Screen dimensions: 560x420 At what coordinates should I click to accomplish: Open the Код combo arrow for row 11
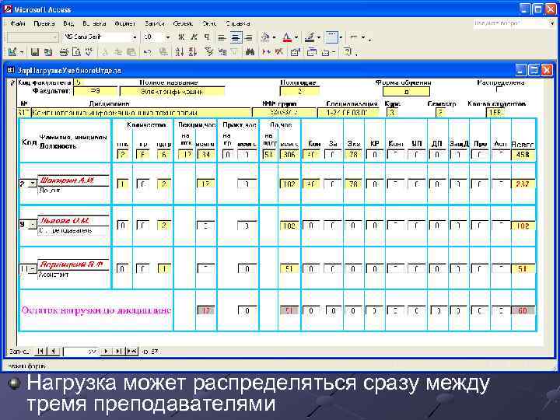point(33,268)
